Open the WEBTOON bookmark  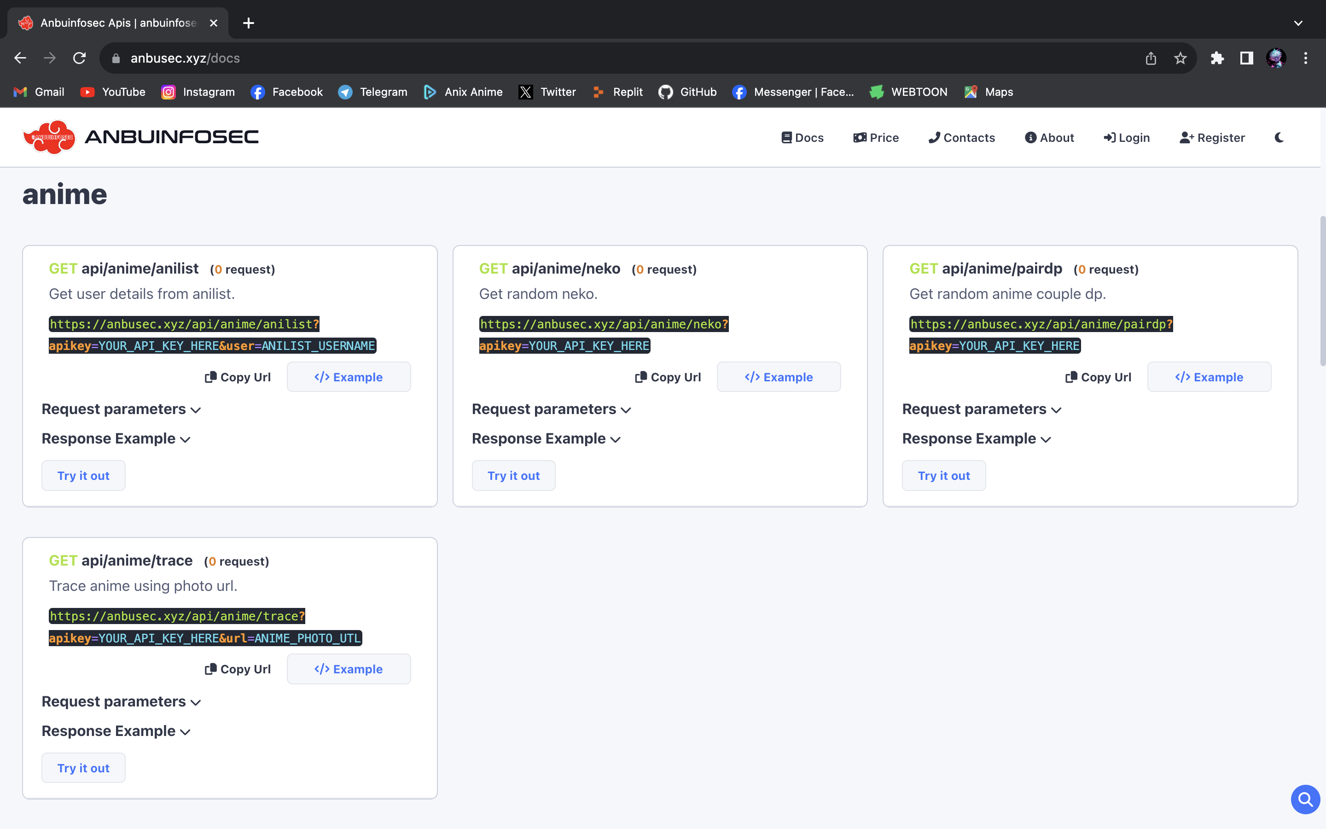coord(908,92)
